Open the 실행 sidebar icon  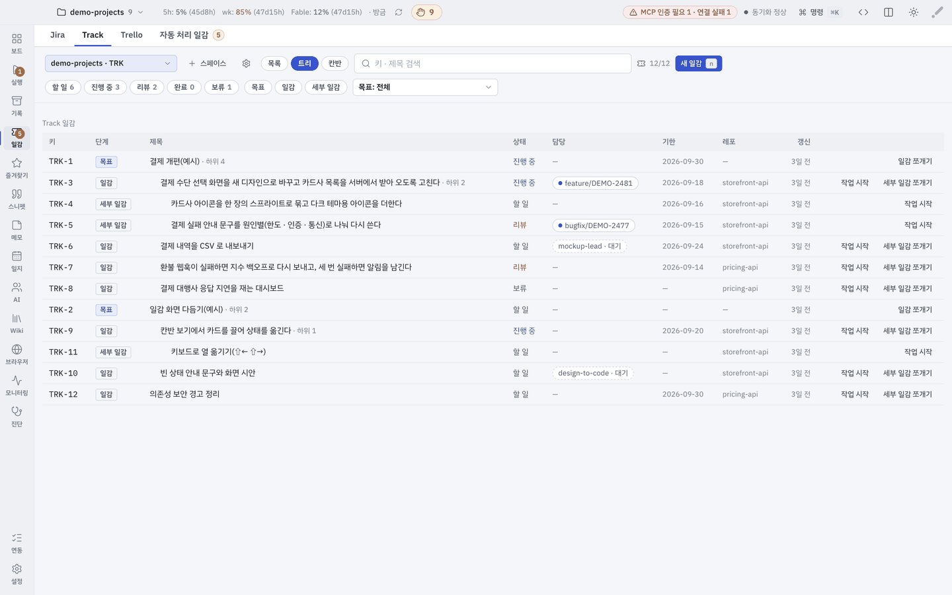click(x=17, y=75)
